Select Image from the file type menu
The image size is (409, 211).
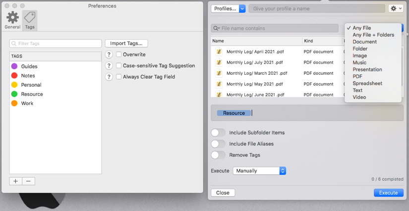(x=373, y=56)
